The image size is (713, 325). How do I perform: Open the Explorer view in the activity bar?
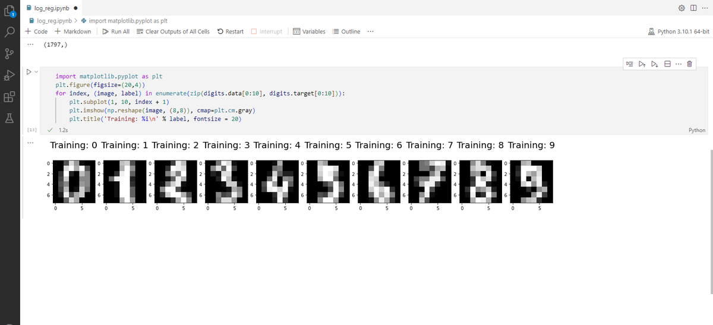pos(10,10)
